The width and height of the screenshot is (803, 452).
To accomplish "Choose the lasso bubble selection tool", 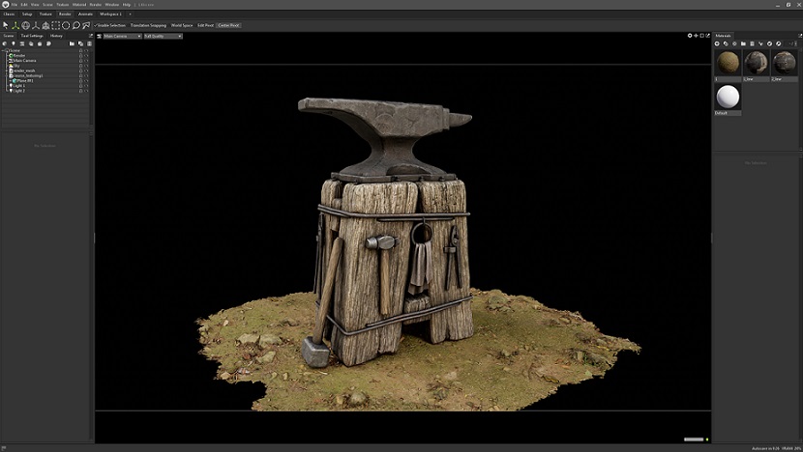I will tap(75, 25).
